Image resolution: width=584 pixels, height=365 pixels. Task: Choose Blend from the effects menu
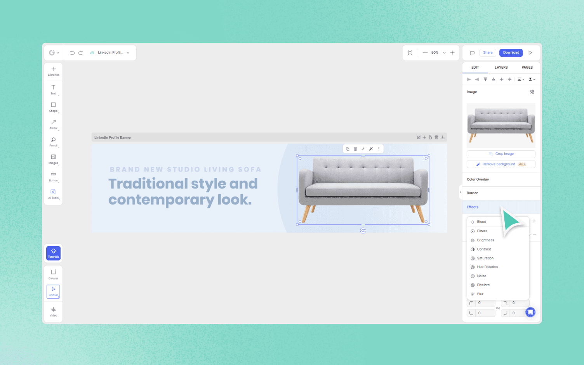pos(498,222)
